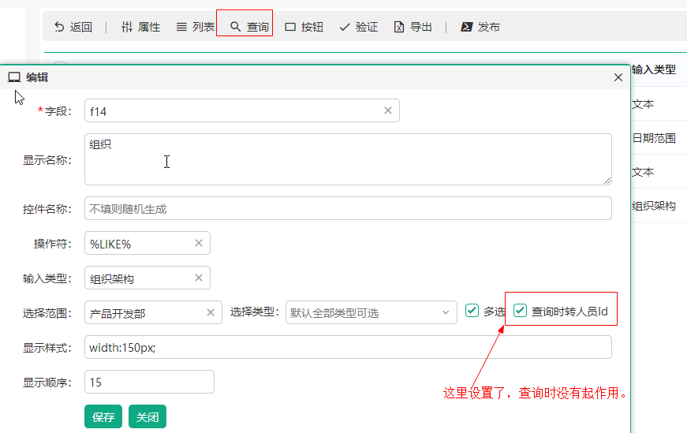Click the 查询 search magnifier icon
The image size is (687, 433).
pyautogui.click(x=235, y=27)
